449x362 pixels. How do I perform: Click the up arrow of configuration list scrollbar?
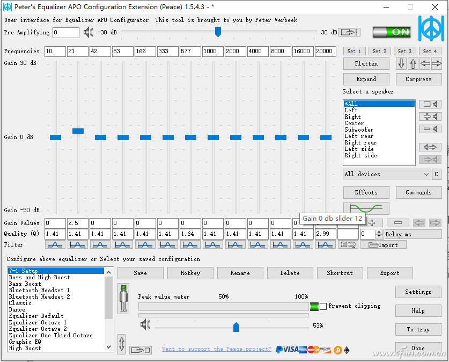point(108,273)
